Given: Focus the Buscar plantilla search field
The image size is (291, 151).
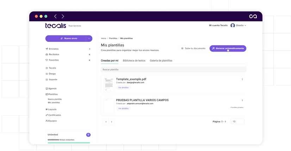Looking at the screenshot, I should [174, 70].
